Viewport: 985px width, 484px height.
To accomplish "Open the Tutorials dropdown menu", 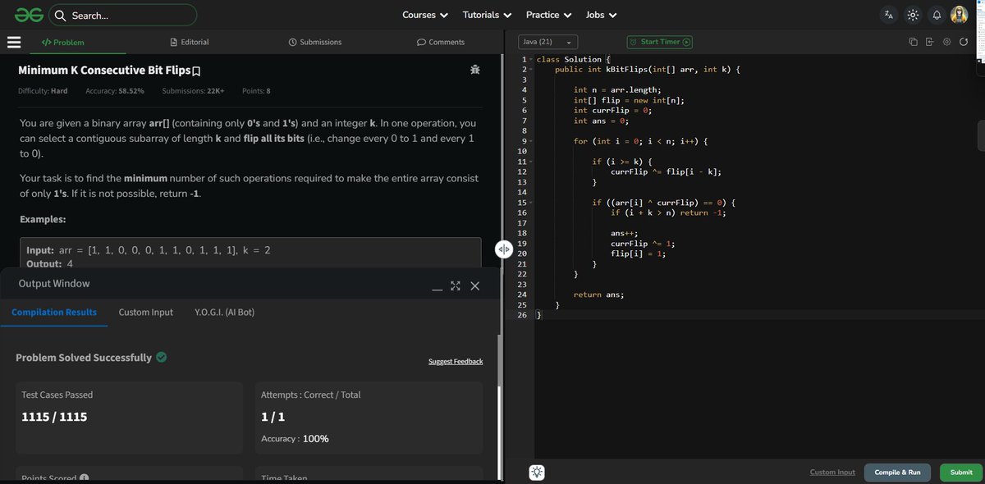I will (487, 15).
